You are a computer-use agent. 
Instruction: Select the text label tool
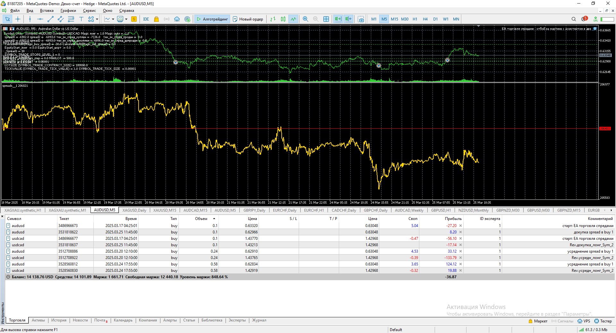pos(81,19)
